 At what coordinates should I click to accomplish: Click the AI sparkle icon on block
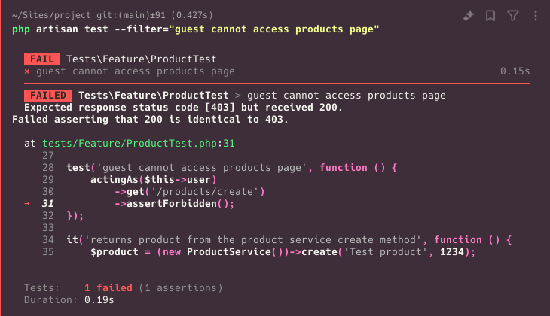[469, 15]
